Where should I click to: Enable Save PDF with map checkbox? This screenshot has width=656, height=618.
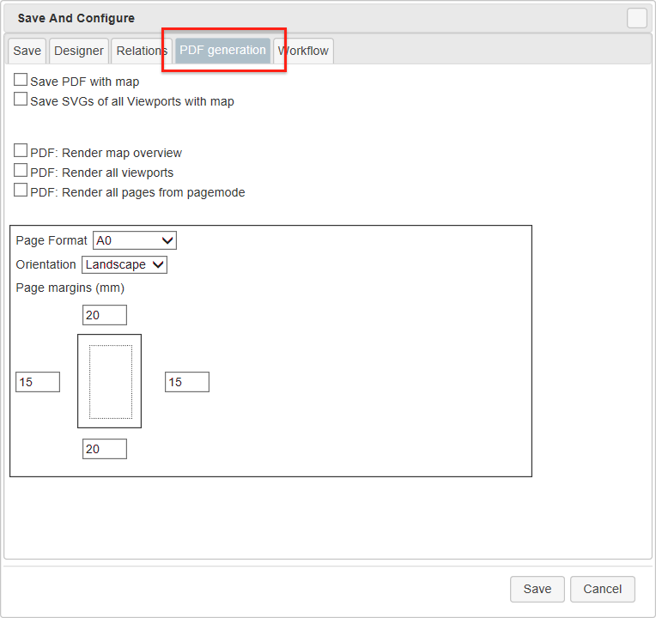(21, 80)
